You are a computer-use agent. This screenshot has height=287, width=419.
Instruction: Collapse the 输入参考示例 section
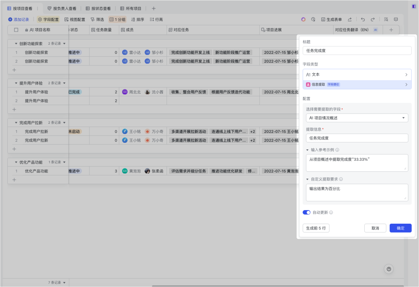(307, 150)
